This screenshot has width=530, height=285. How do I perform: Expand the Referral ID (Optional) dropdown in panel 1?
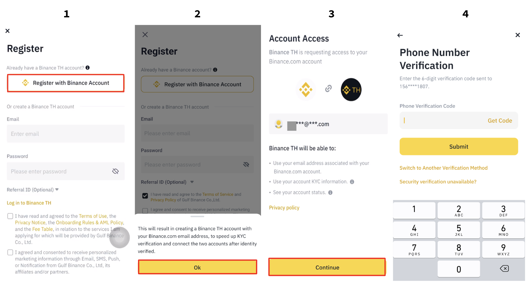pos(57,190)
